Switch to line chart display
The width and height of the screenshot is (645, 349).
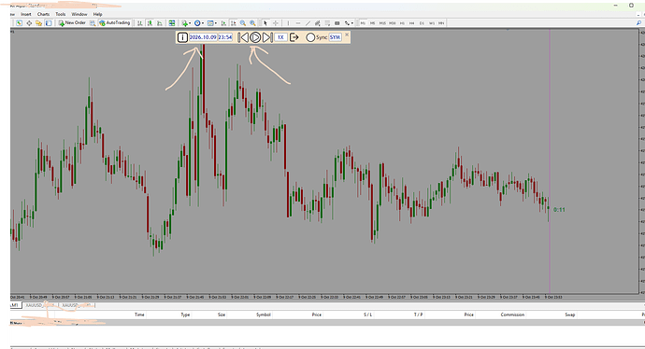click(x=160, y=23)
